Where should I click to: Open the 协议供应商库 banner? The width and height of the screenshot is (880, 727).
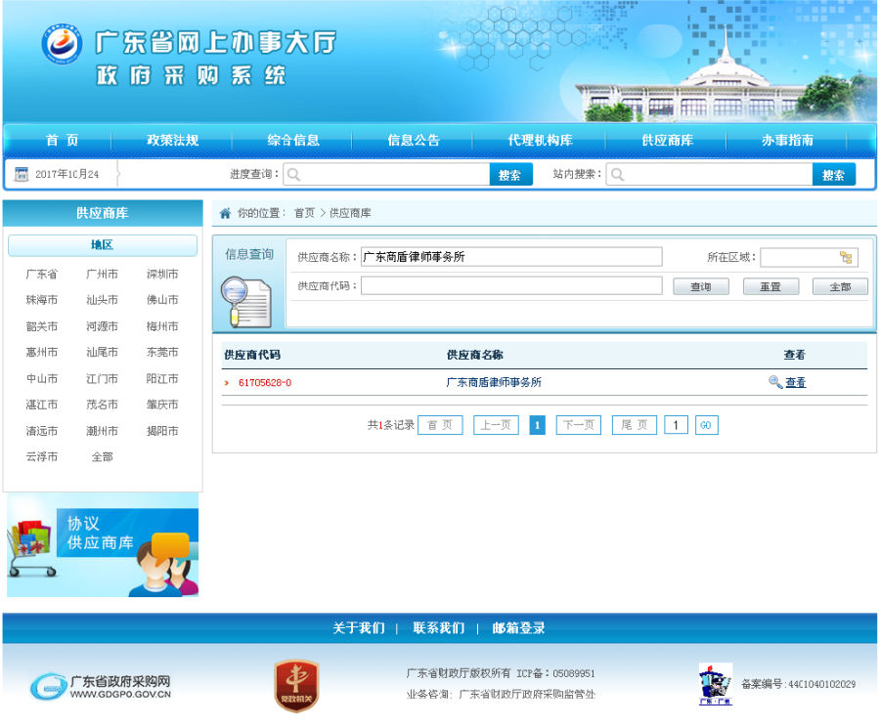(103, 545)
